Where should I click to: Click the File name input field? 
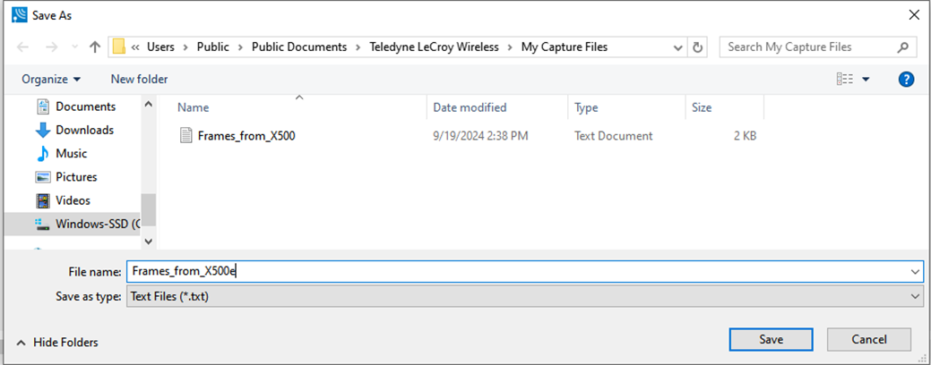click(x=518, y=271)
